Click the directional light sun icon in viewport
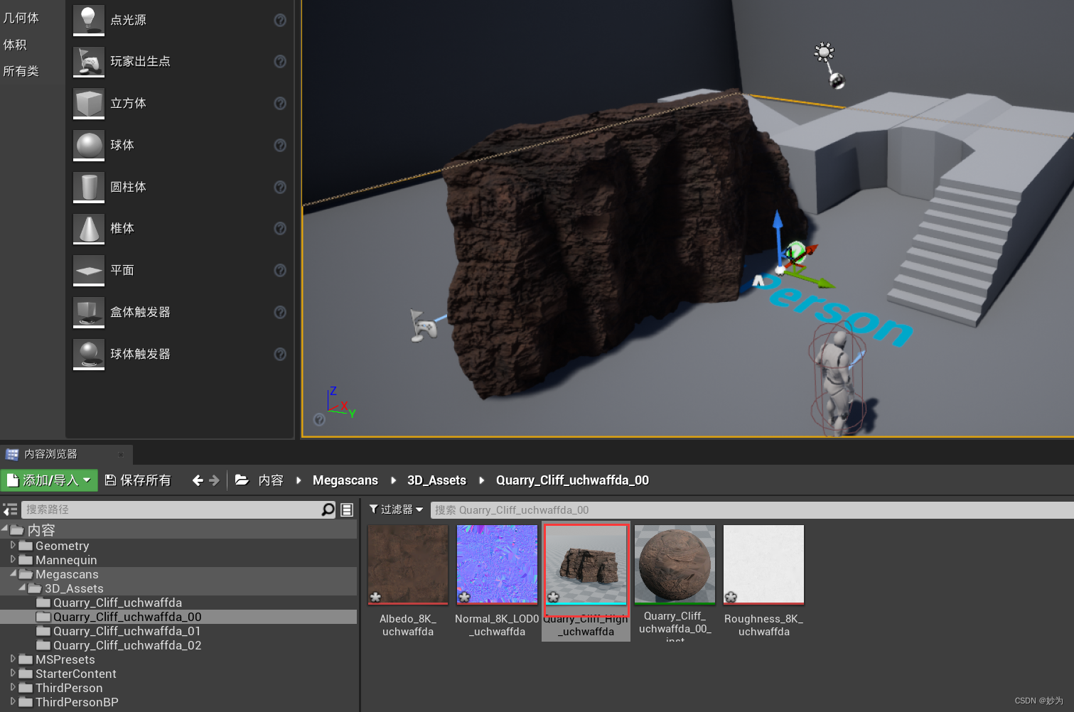 tap(824, 51)
